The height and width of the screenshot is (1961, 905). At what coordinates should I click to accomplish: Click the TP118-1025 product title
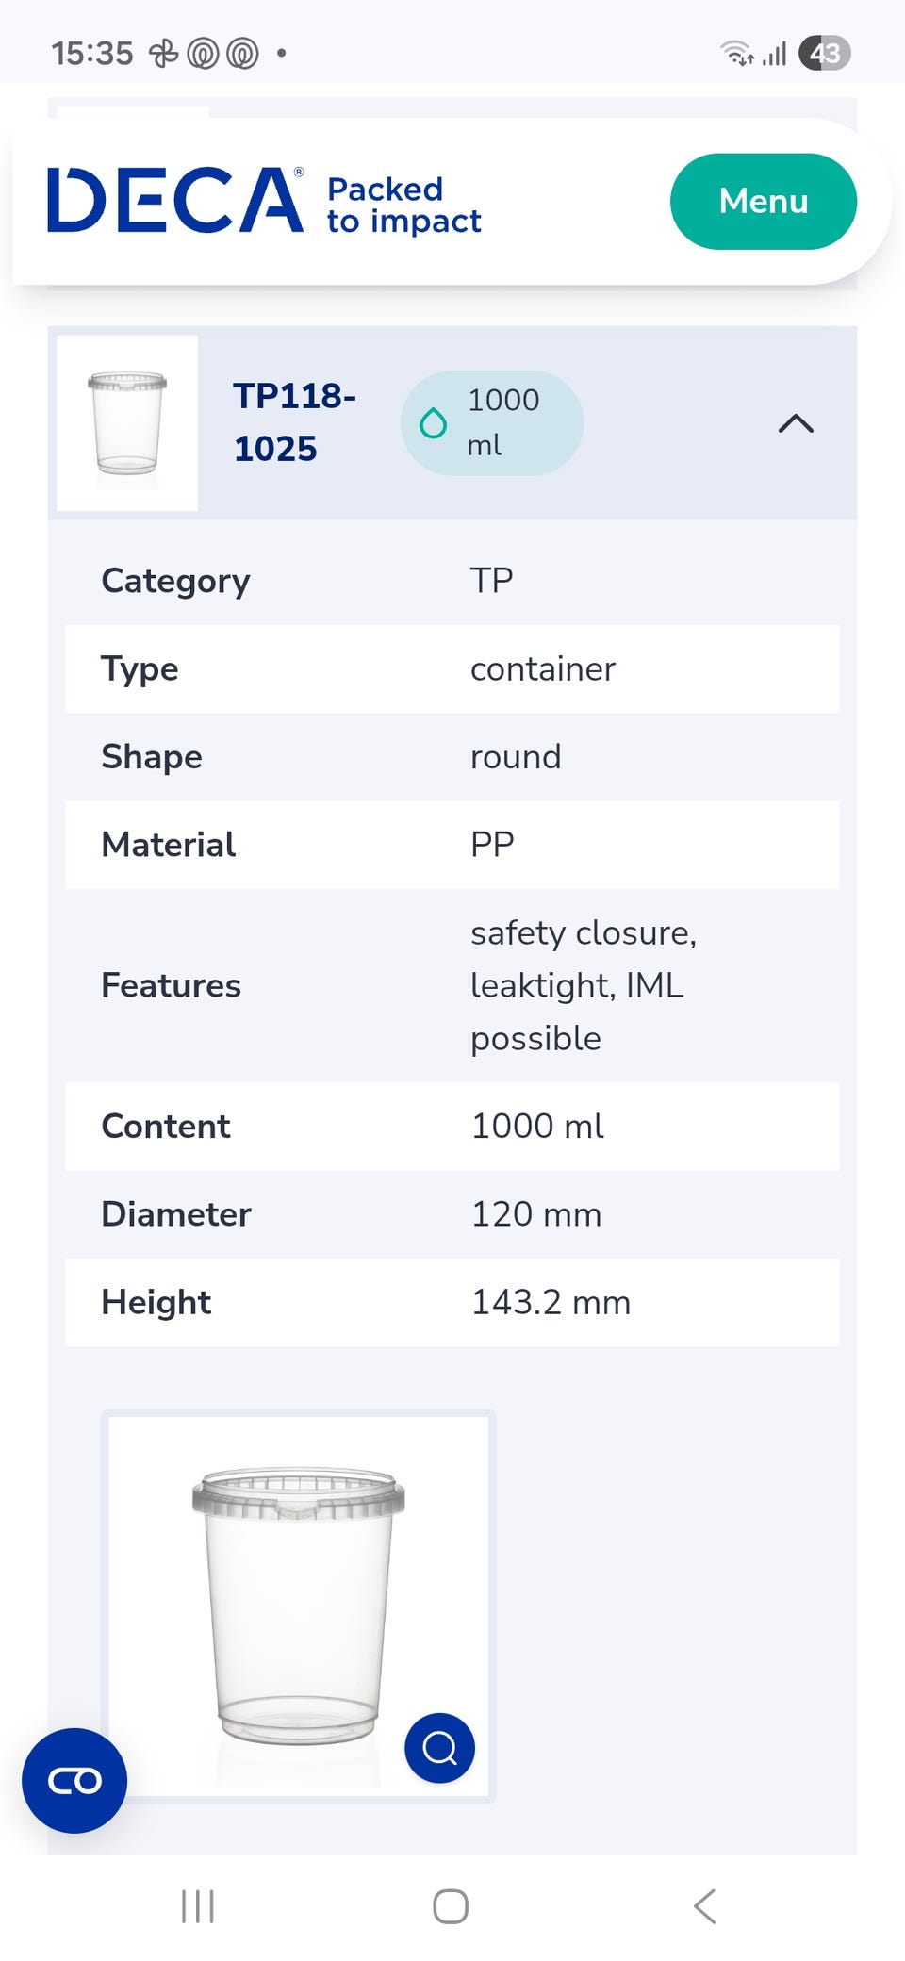coord(293,422)
